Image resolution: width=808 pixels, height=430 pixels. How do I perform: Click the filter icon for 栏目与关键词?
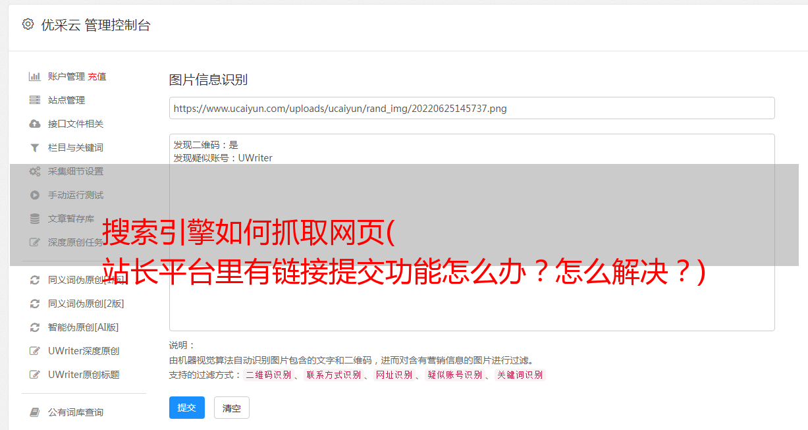pos(35,148)
